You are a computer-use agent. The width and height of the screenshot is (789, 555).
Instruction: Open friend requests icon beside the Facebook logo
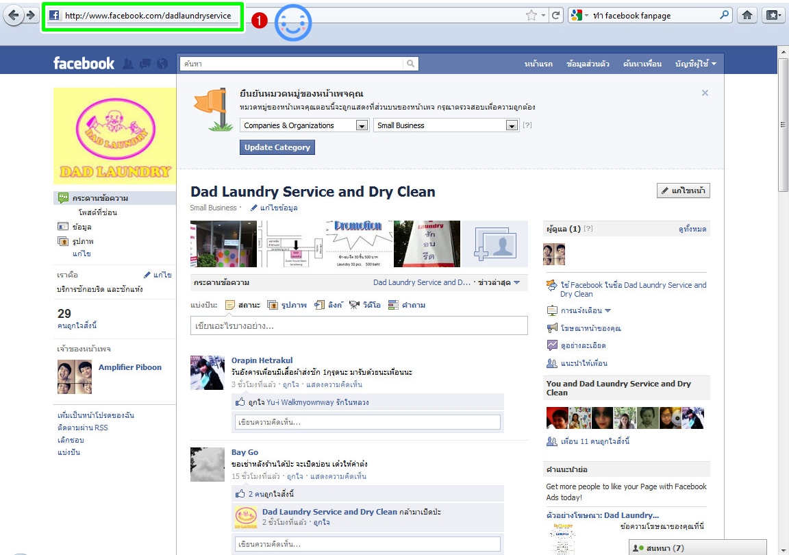[128, 64]
